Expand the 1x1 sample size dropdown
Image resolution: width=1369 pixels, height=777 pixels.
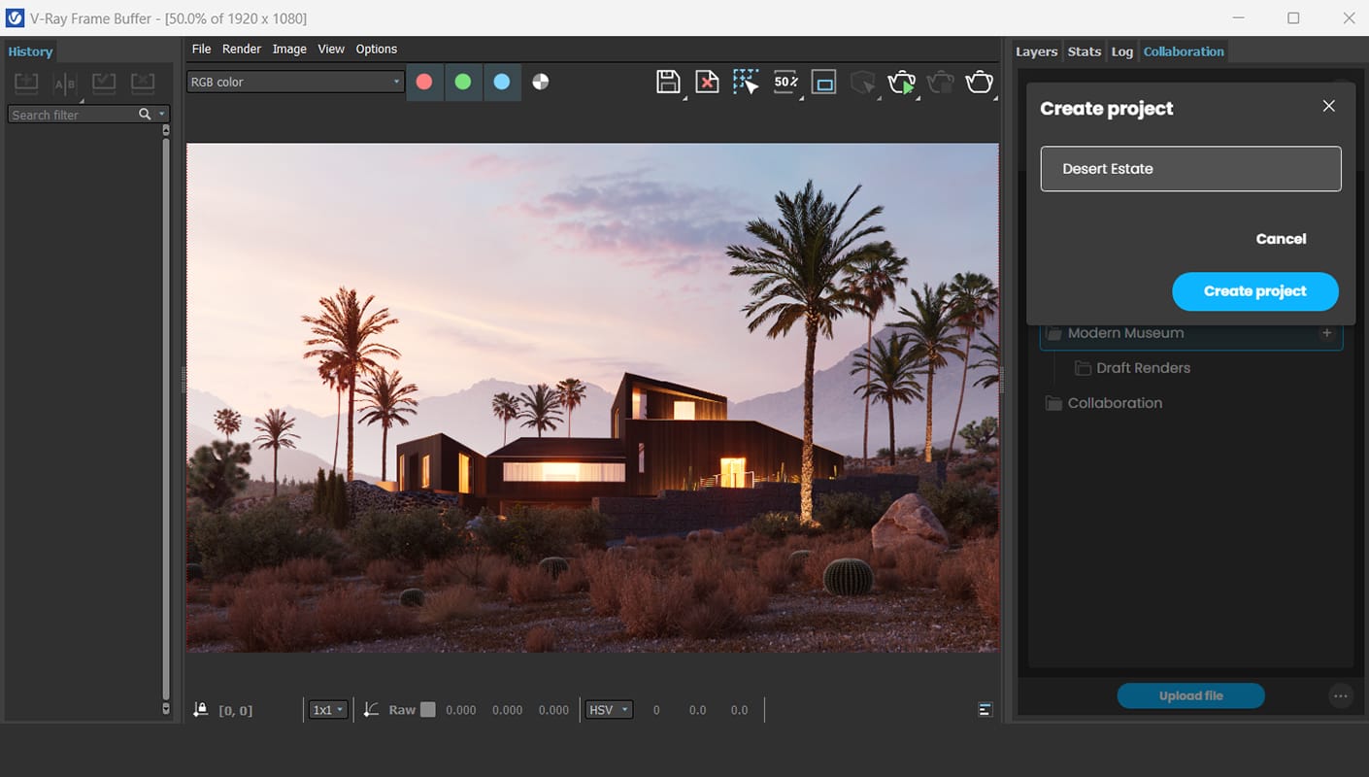[x=327, y=710]
